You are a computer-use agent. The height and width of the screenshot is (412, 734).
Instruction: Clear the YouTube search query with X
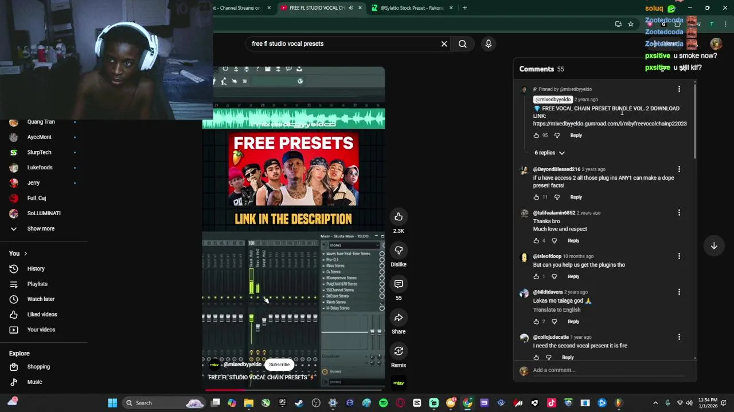coord(444,43)
